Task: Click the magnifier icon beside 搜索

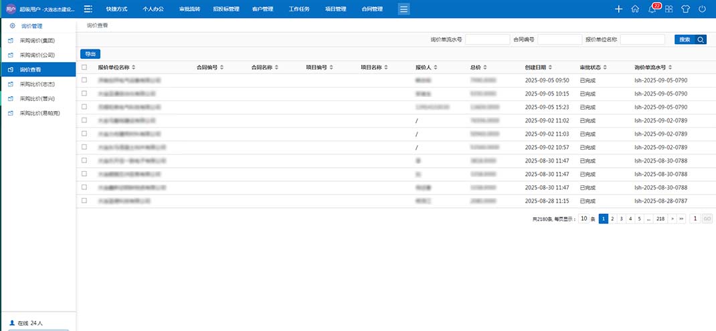Action: [x=701, y=39]
